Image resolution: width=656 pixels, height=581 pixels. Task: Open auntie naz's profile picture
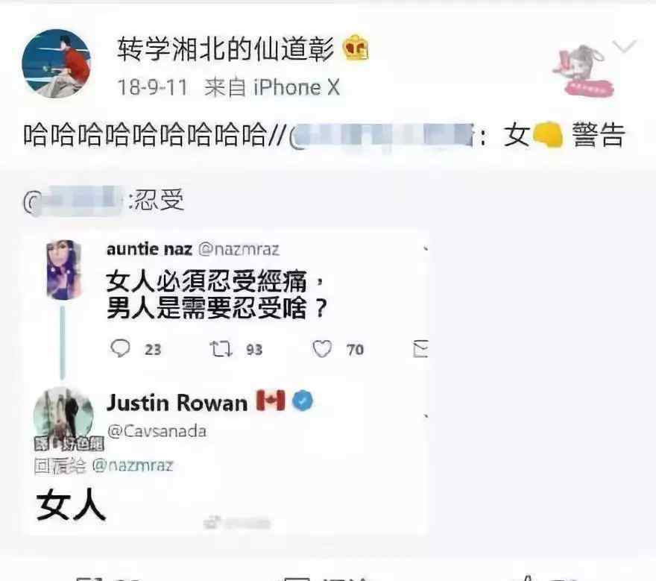coord(63,269)
